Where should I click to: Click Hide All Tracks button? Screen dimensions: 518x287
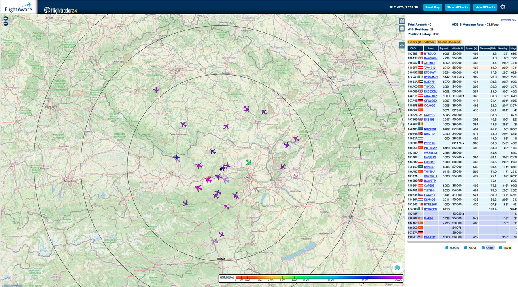tap(485, 7)
